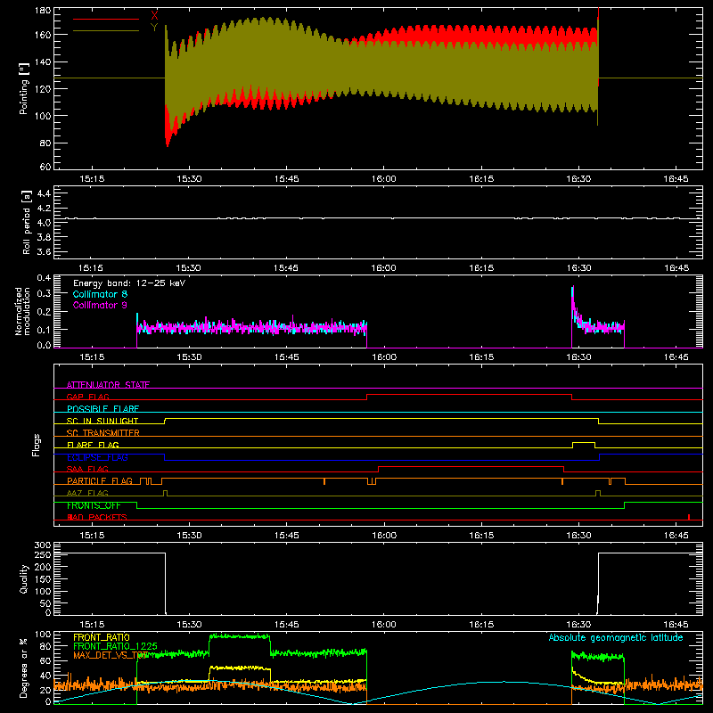Click the SAA_FLAG label
This screenshot has height=713, width=713.
(87, 469)
